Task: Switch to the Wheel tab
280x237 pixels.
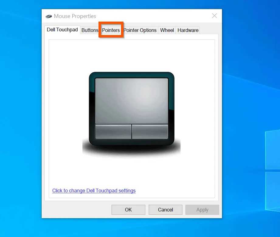Action: click(167, 30)
